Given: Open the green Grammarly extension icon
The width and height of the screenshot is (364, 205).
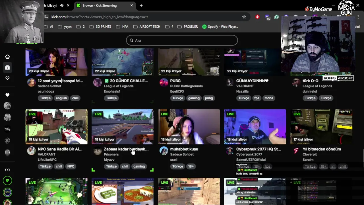Looking at the screenshot, I should pos(276,17).
